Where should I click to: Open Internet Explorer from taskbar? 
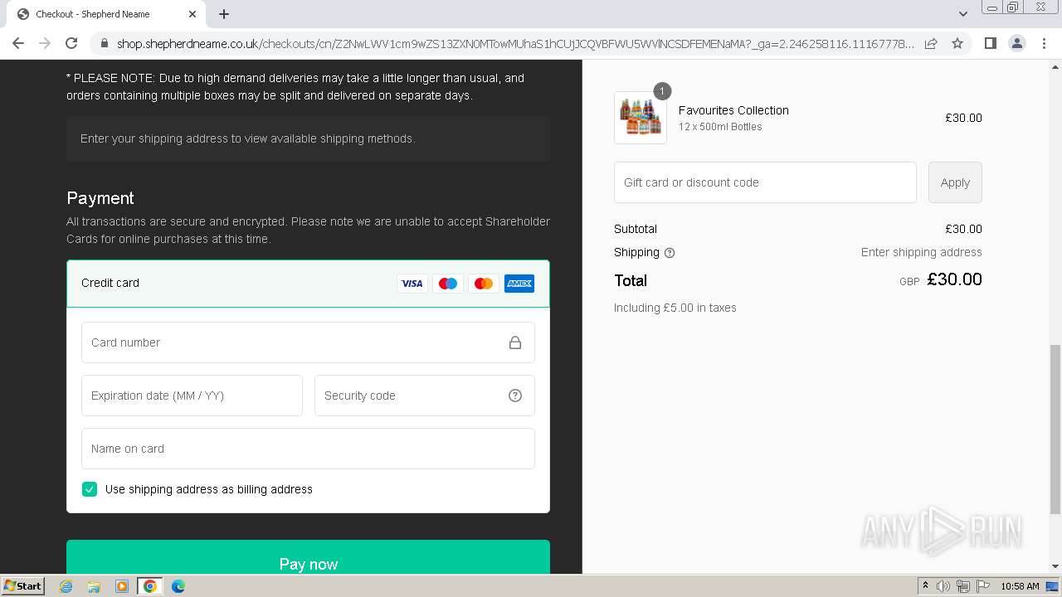[x=66, y=586]
